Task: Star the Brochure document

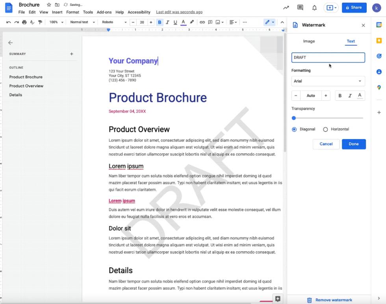Action: click(x=49, y=5)
